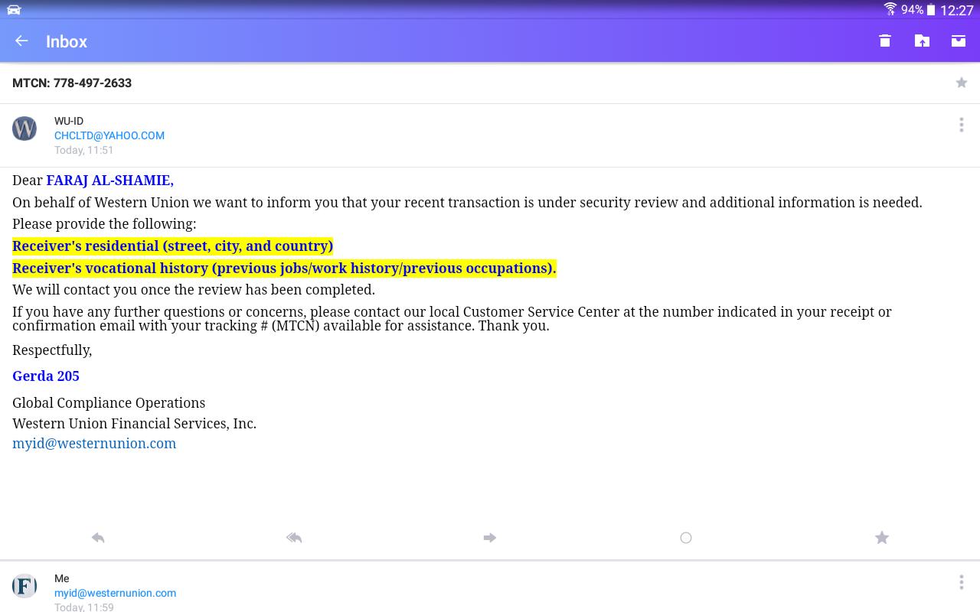Tap the WU-ID sender avatar
The image size is (980, 612).
[24, 128]
